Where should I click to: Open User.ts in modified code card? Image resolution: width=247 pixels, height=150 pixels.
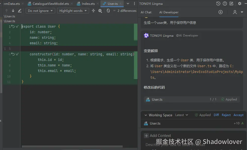[157, 99]
